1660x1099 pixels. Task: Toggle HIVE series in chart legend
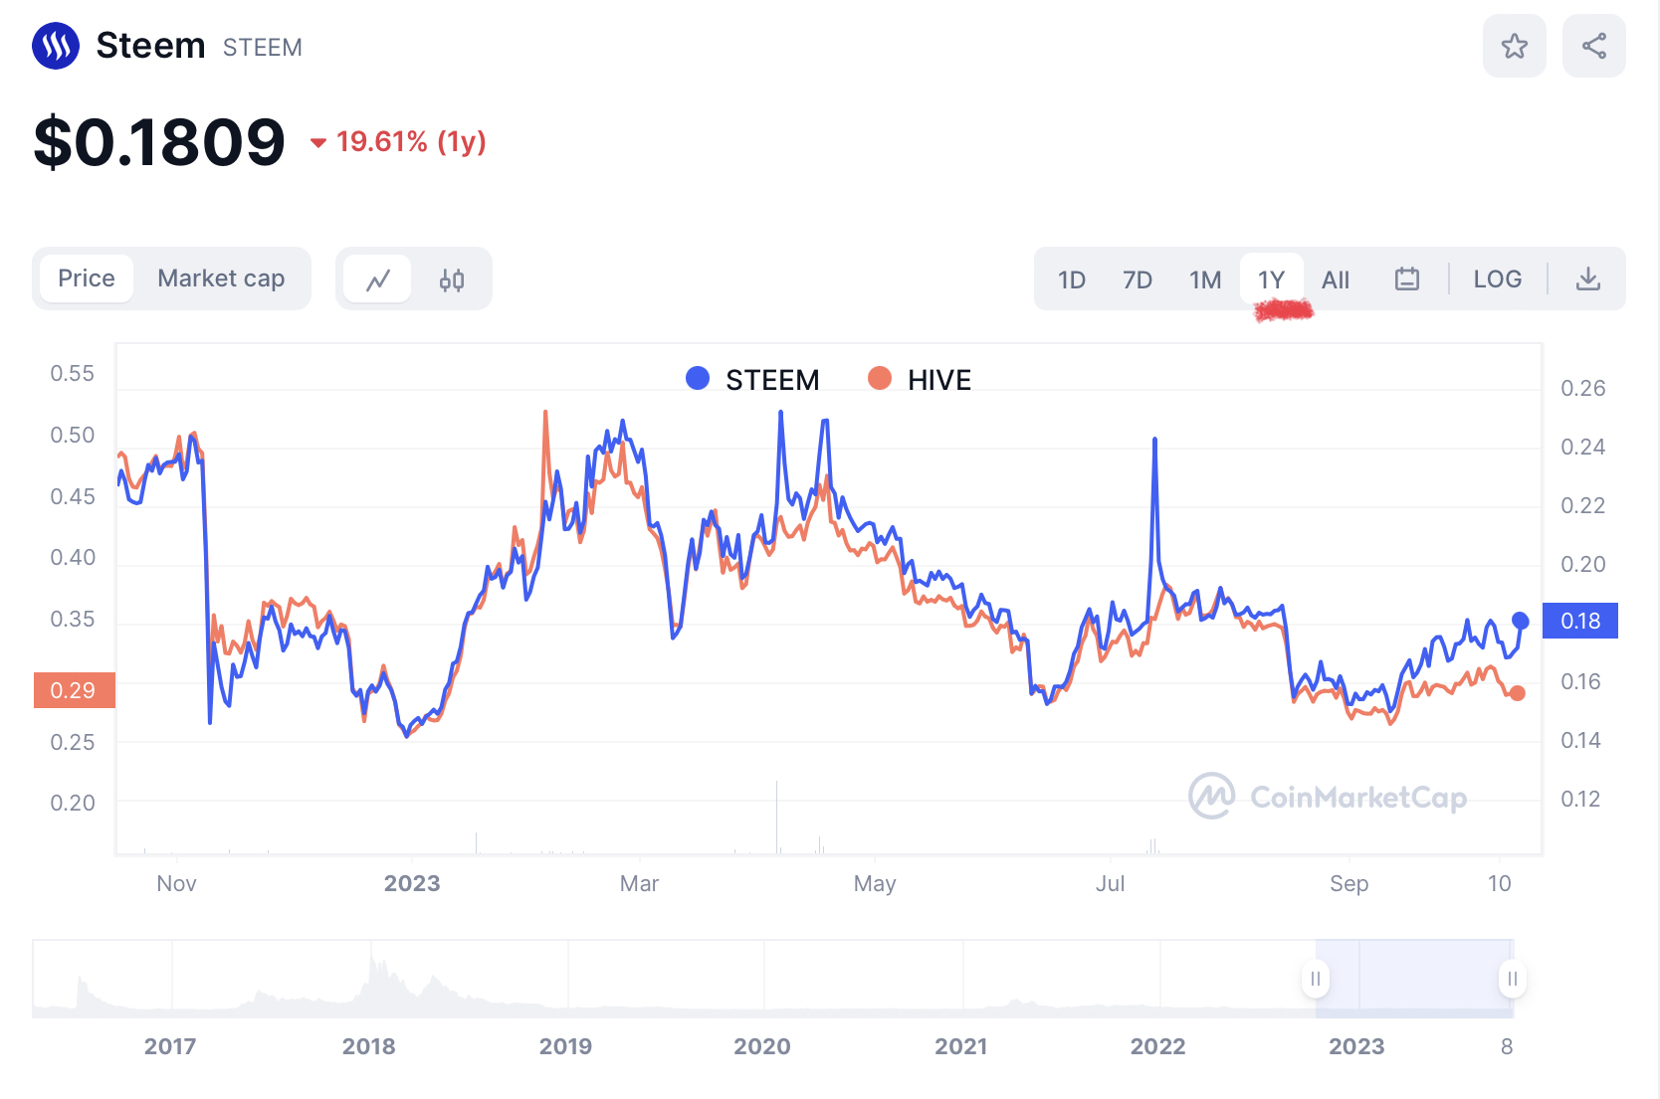click(920, 379)
